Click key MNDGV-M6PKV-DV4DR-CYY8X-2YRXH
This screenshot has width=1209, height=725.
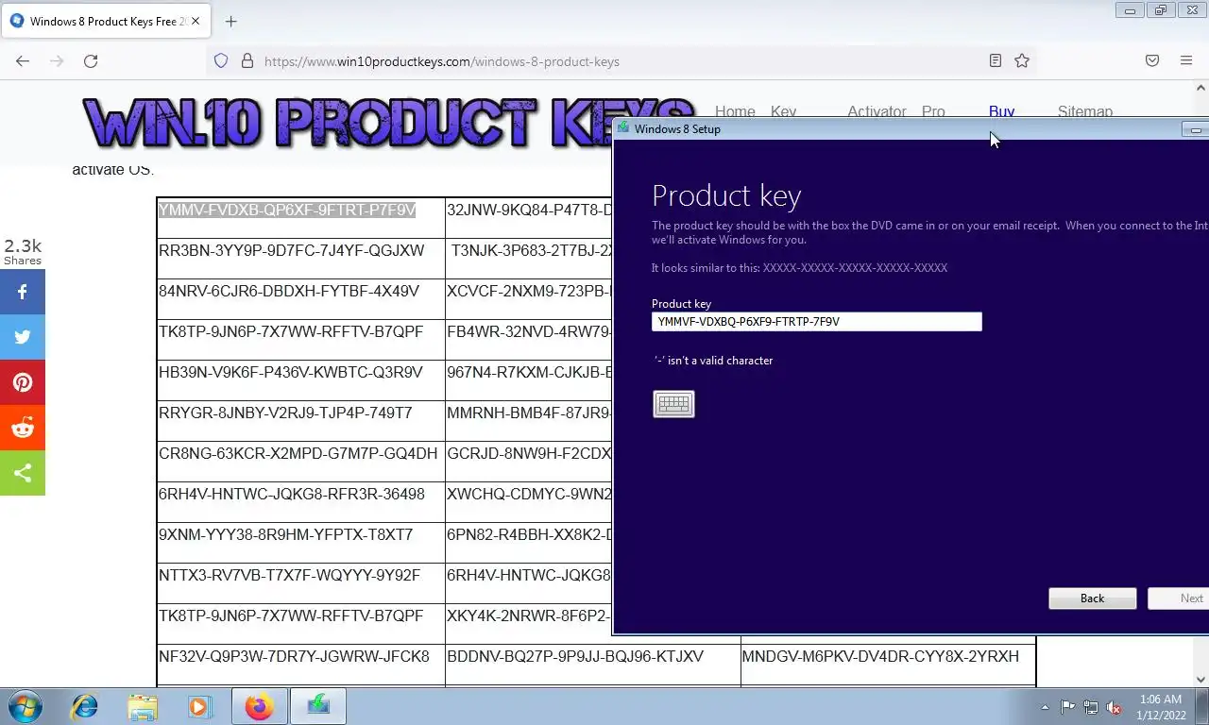coord(880,656)
